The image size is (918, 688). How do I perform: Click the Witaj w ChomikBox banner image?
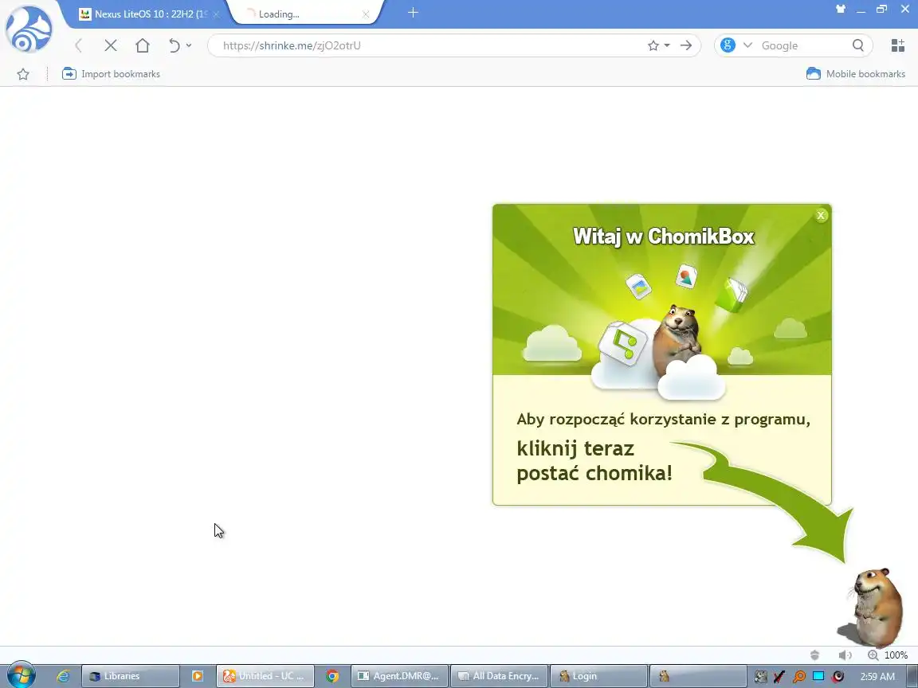pyautogui.click(x=662, y=290)
